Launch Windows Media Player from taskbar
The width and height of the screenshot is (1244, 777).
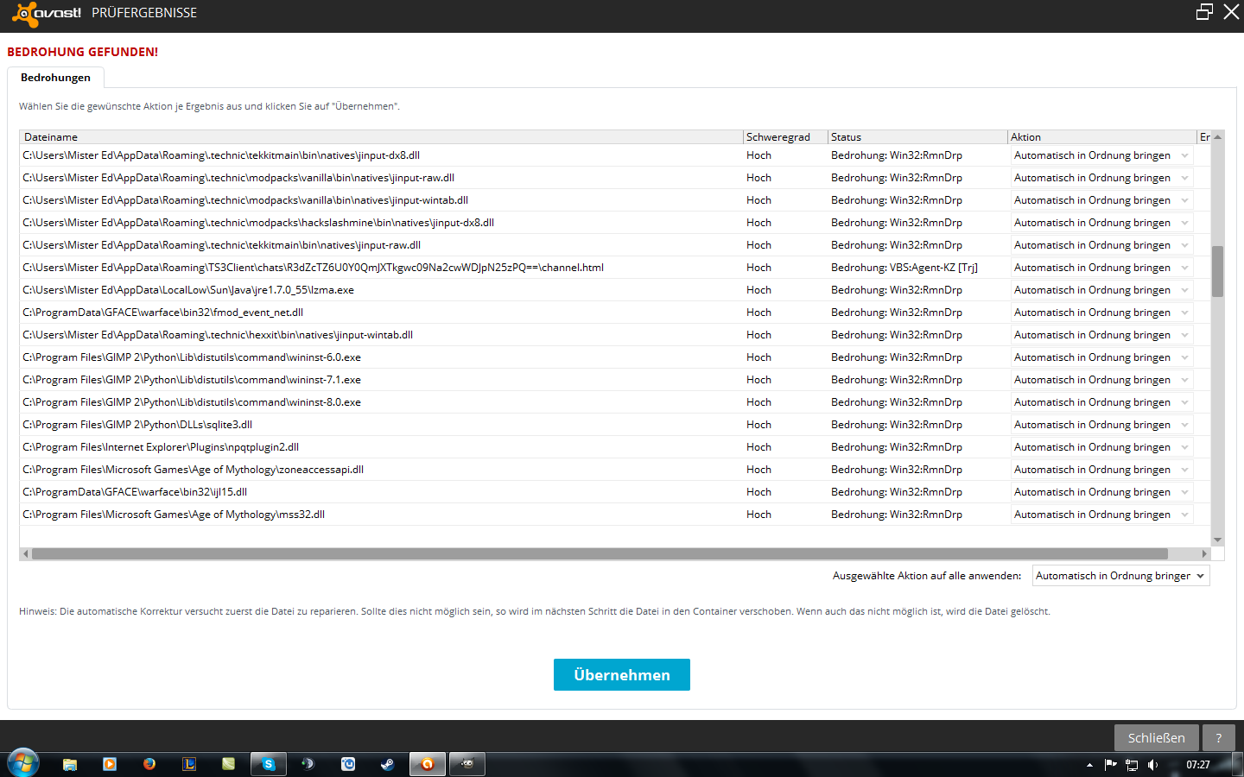pos(110,764)
